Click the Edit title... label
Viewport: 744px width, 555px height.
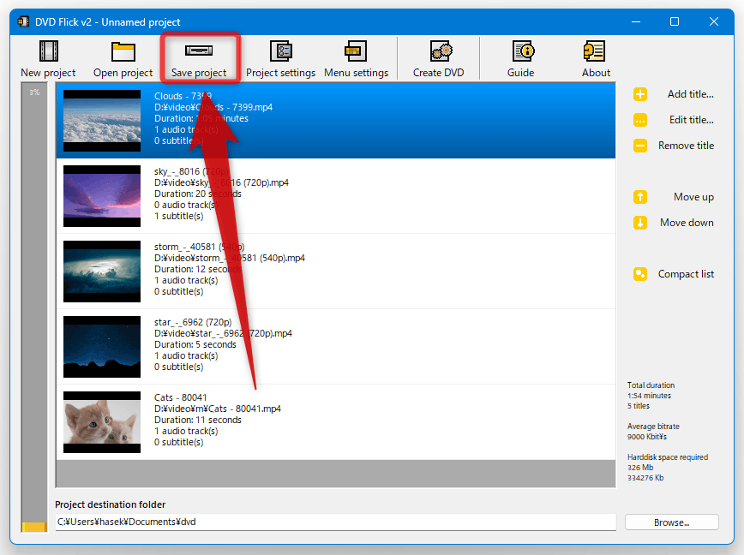pos(692,120)
